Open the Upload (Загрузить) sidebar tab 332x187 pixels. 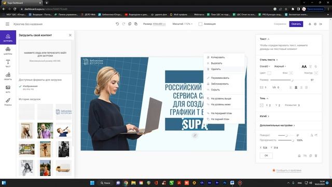(8, 37)
